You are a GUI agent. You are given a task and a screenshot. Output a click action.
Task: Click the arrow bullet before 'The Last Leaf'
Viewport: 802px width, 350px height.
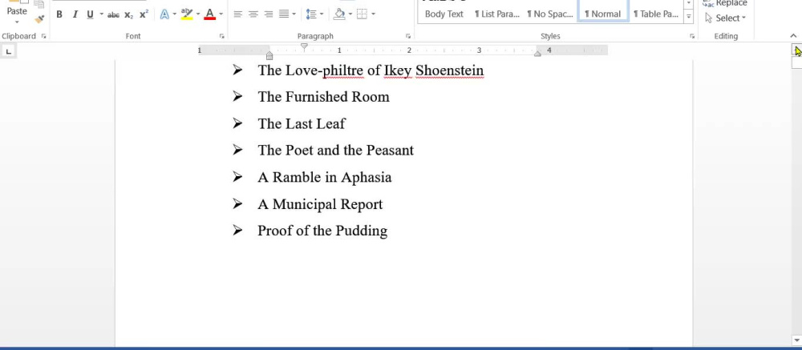(x=237, y=123)
